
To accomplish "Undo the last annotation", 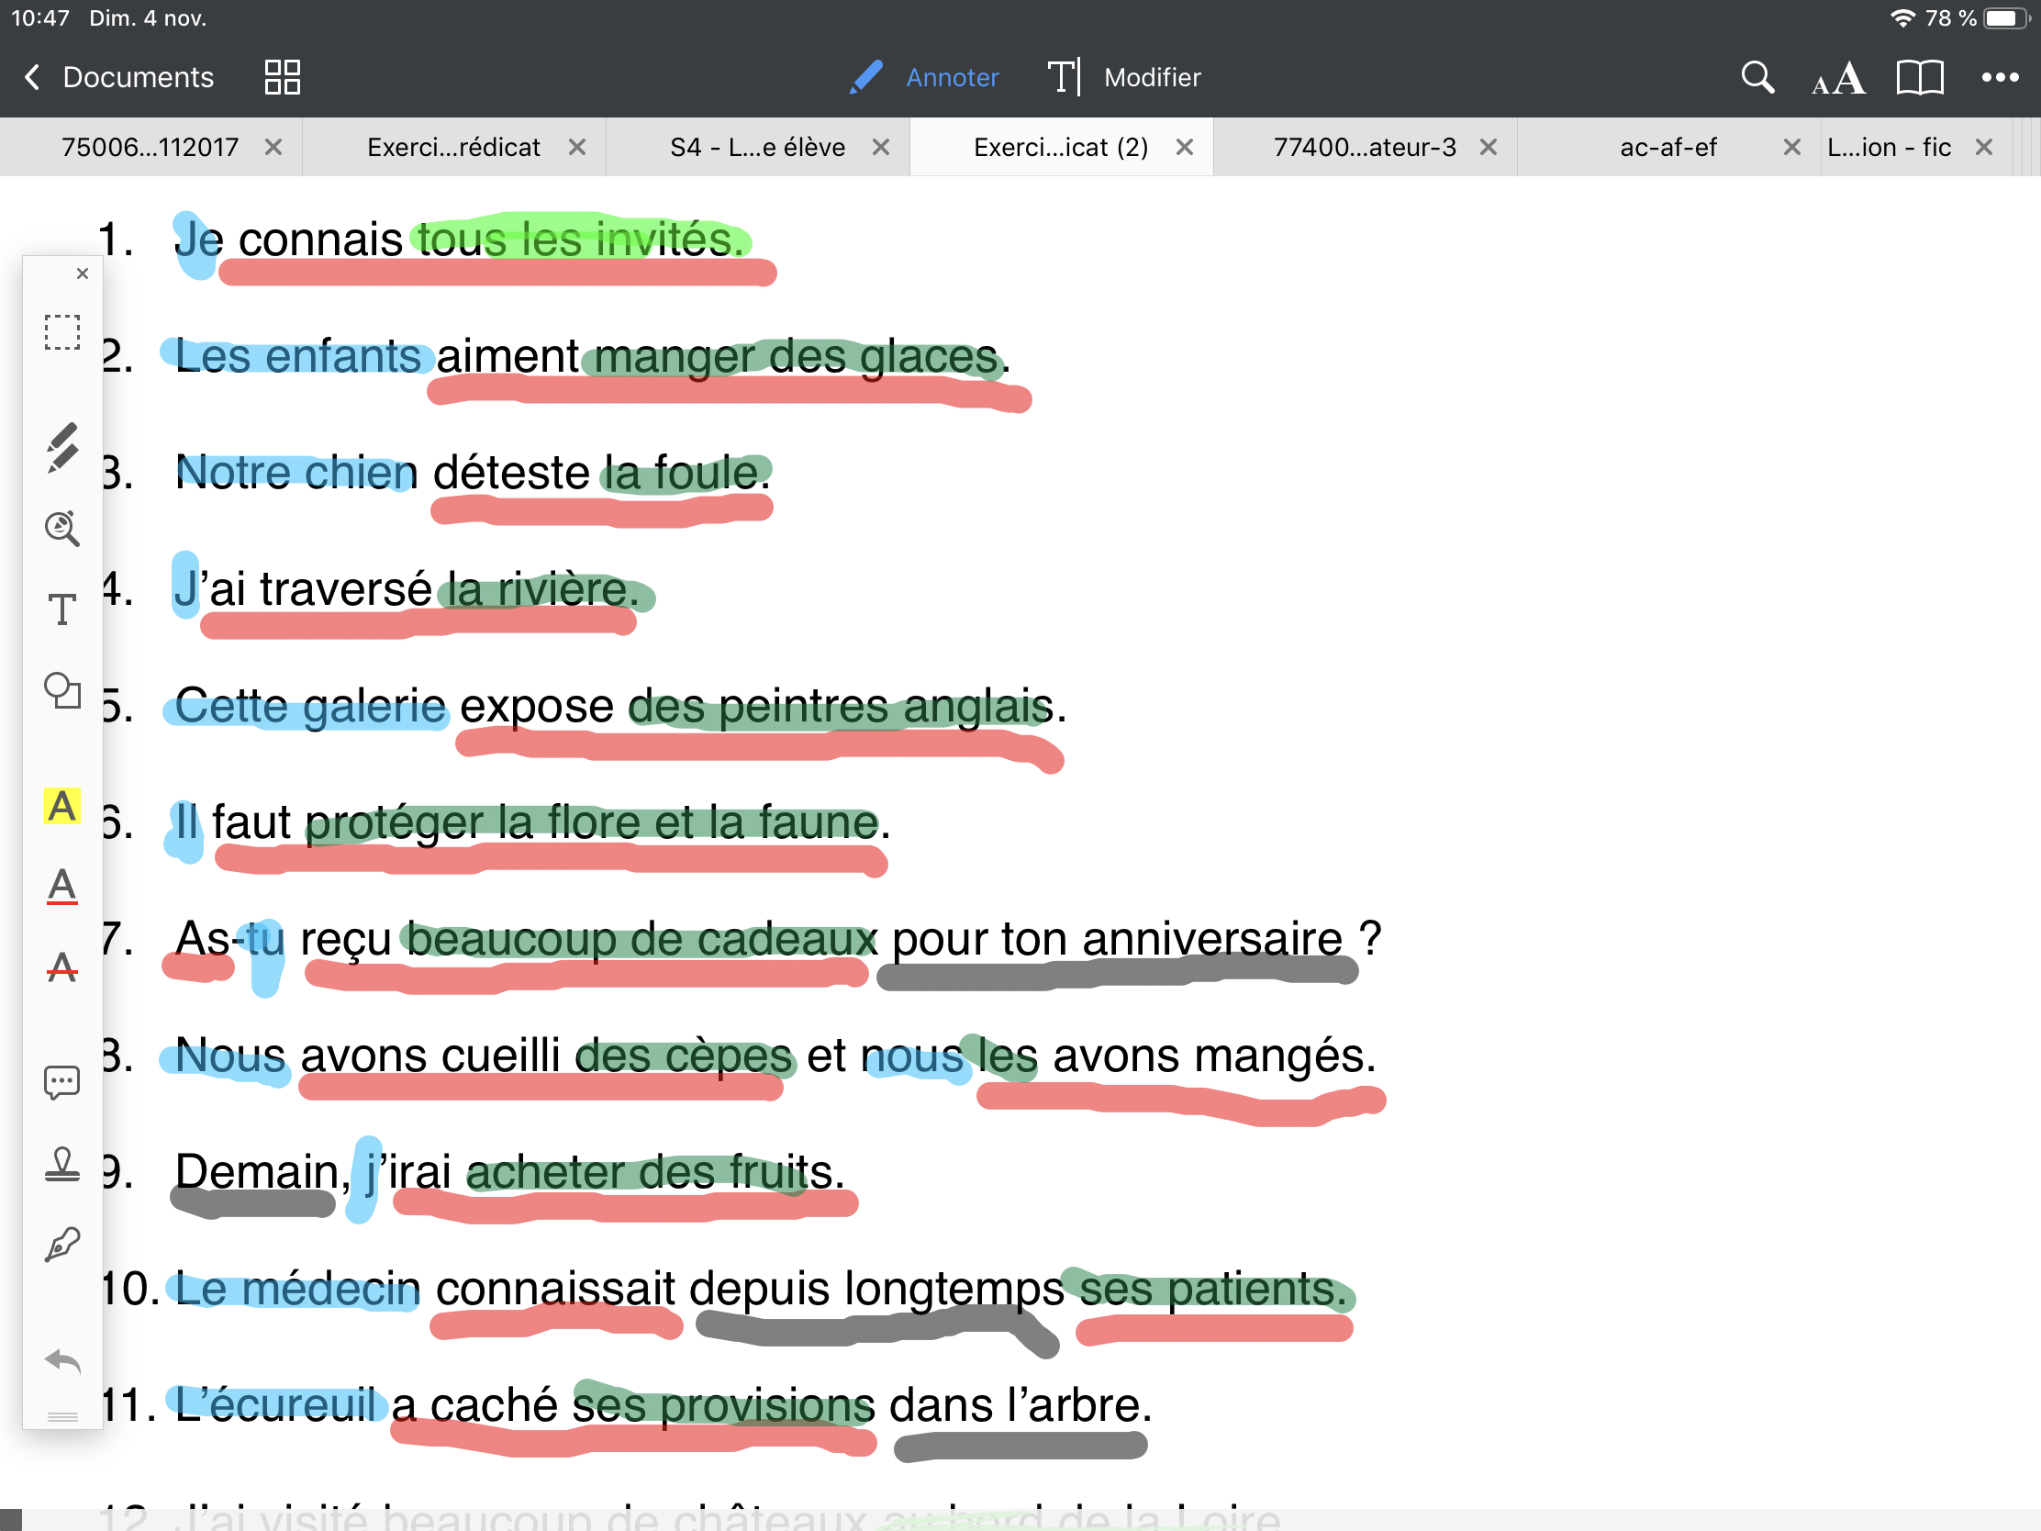I will click(x=61, y=1361).
